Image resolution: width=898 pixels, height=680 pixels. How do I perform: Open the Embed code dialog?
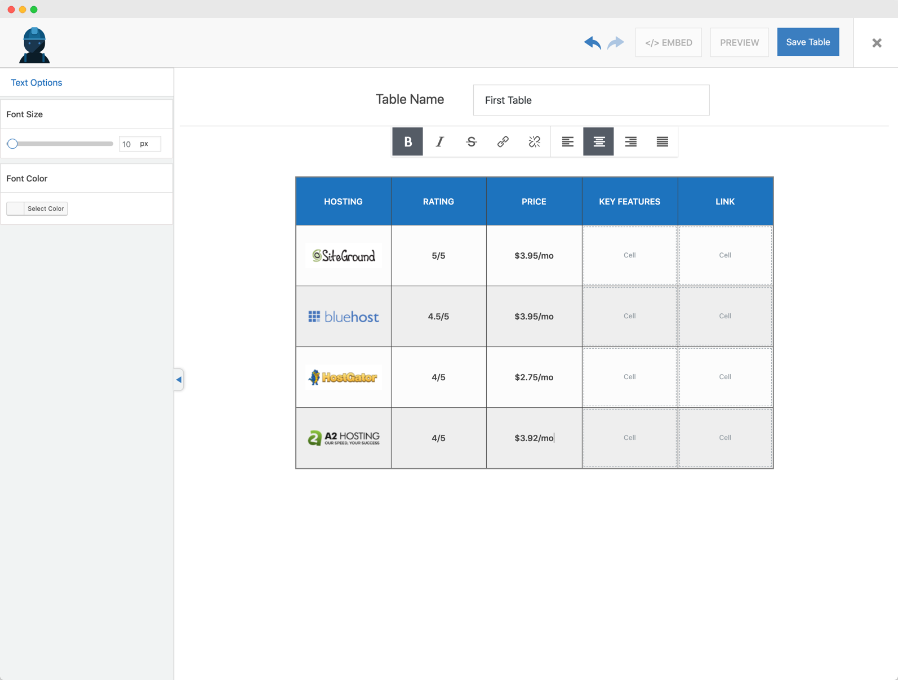coord(668,43)
